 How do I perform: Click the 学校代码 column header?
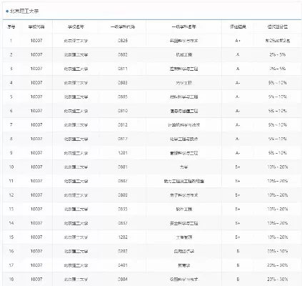tap(36, 26)
